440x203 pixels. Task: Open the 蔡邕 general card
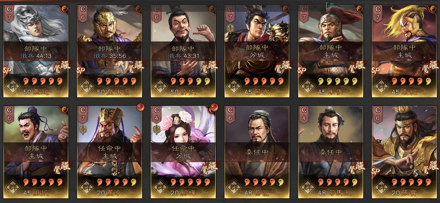tap(257, 152)
